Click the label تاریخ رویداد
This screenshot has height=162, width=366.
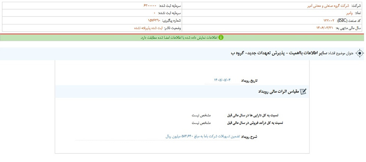(249, 81)
